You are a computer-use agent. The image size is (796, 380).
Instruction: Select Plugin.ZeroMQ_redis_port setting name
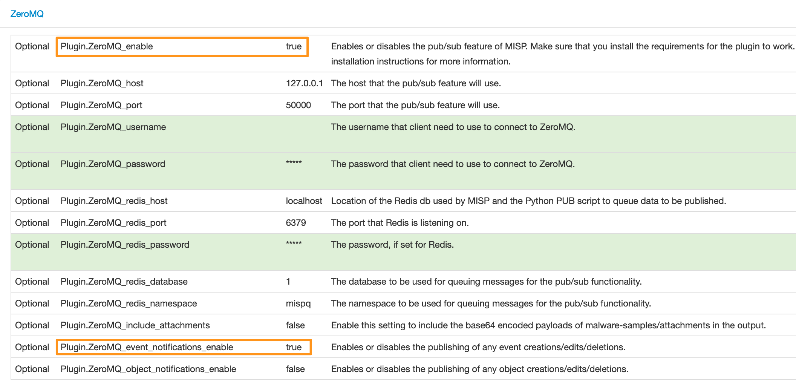[113, 223]
